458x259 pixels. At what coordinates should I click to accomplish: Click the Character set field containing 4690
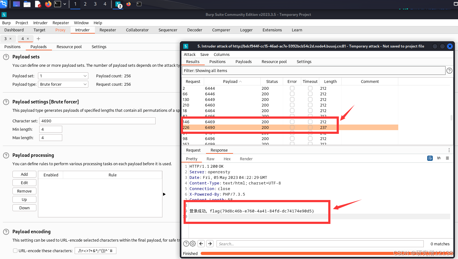point(97,121)
